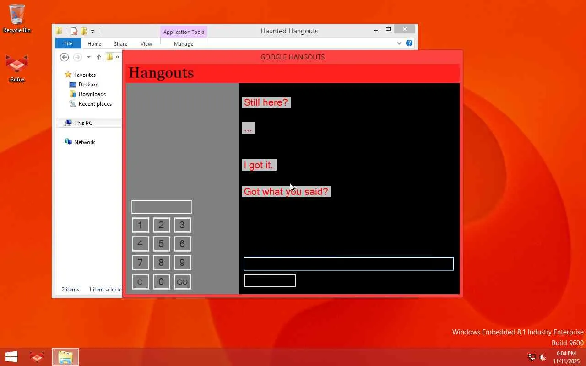Click the keypad 0 button
Image resolution: width=586 pixels, height=366 pixels.
(161, 282)
